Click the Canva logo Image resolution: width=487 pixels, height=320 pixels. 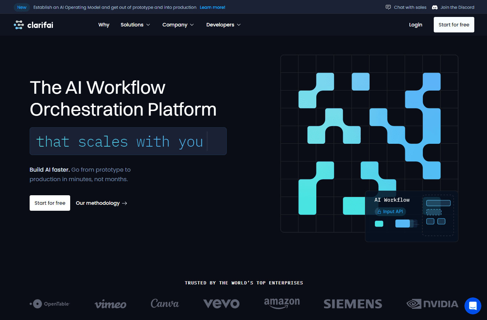coord(165,303)
